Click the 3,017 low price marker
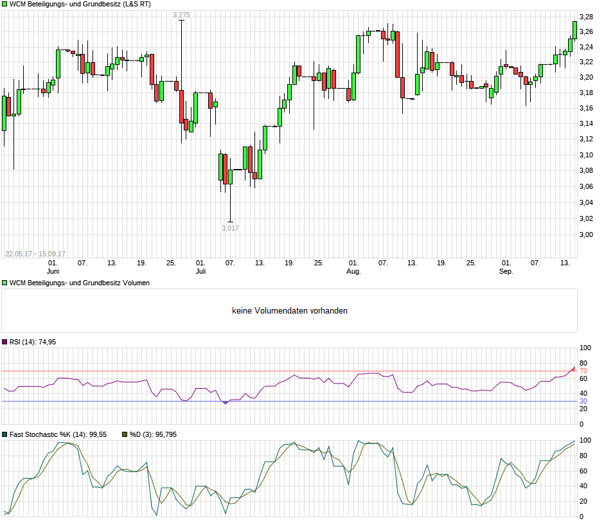 click(x=230, y=227)
